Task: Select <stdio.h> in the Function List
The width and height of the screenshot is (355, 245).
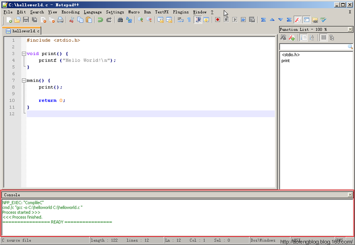Action: 291,54
